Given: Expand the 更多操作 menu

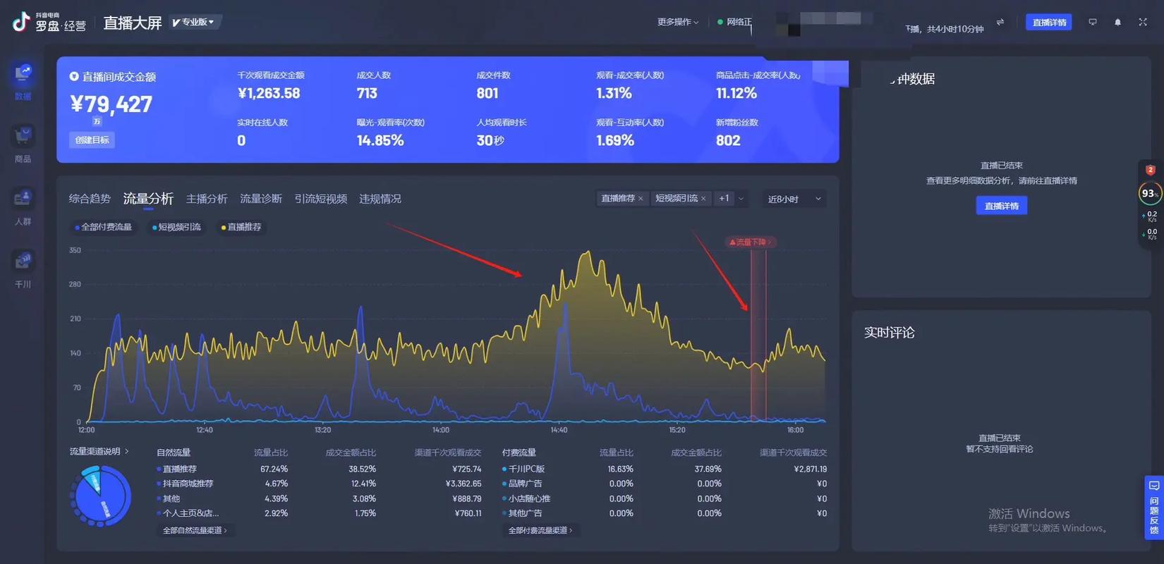Looking at the screenshot, I should 678,22.
